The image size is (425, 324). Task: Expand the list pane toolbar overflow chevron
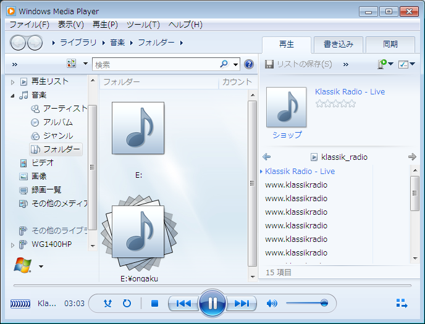coord(345,64)
